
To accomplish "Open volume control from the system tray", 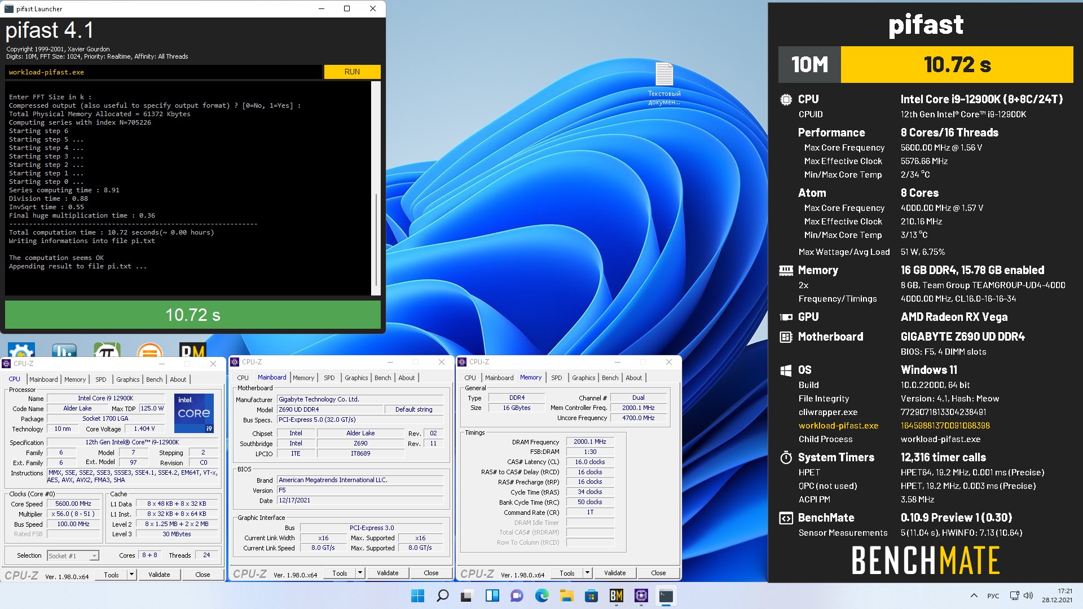I will [1028, 595].
